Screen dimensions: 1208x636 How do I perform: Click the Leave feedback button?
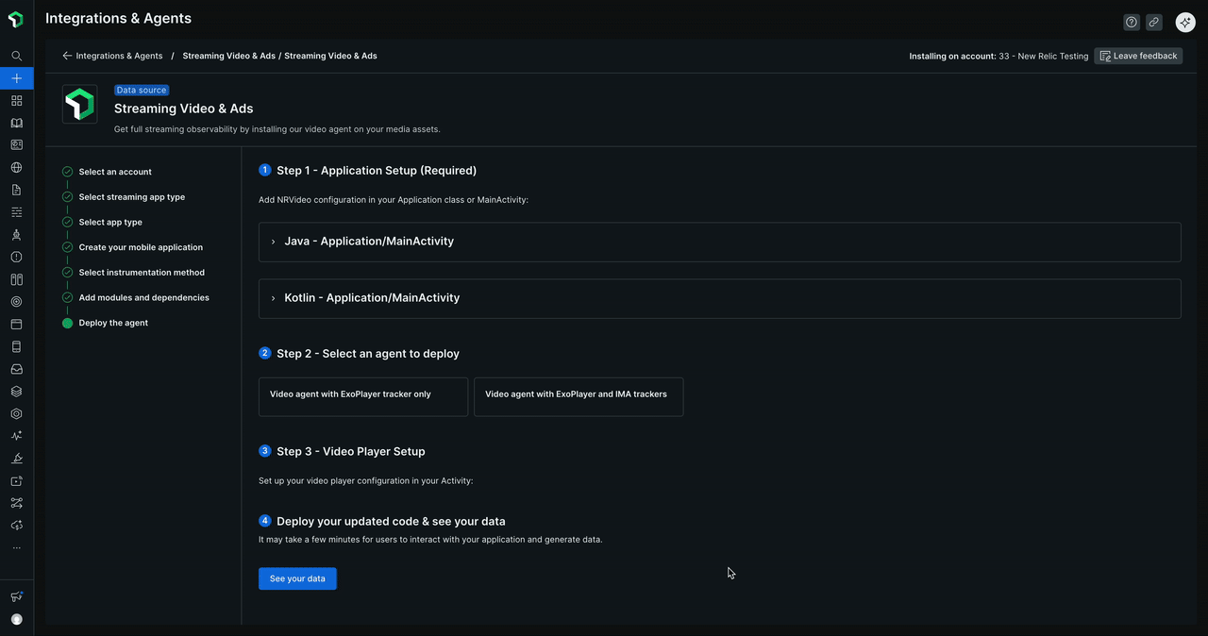click(1138, 56)
